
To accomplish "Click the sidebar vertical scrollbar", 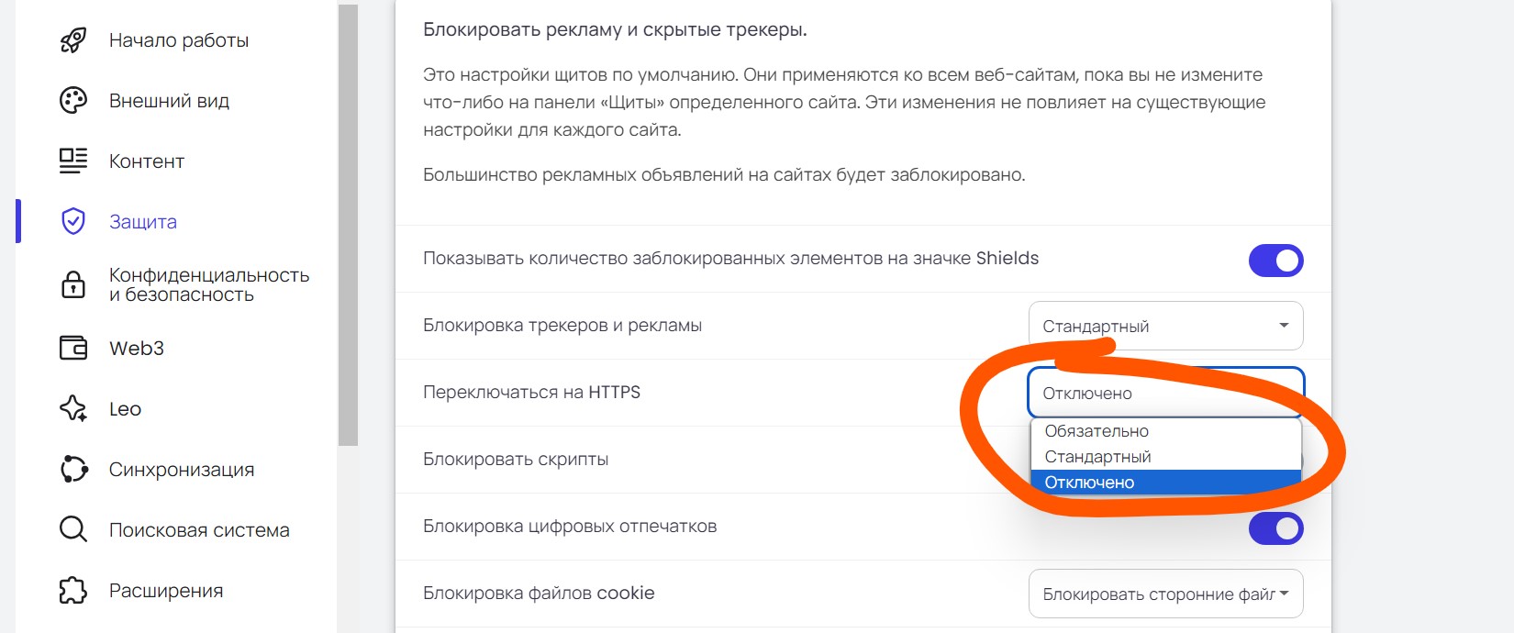I will click(348, 225).
